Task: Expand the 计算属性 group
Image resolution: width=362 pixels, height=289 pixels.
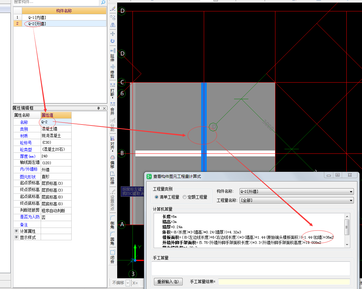Action: pyautogui.click(x=16, y=231)
